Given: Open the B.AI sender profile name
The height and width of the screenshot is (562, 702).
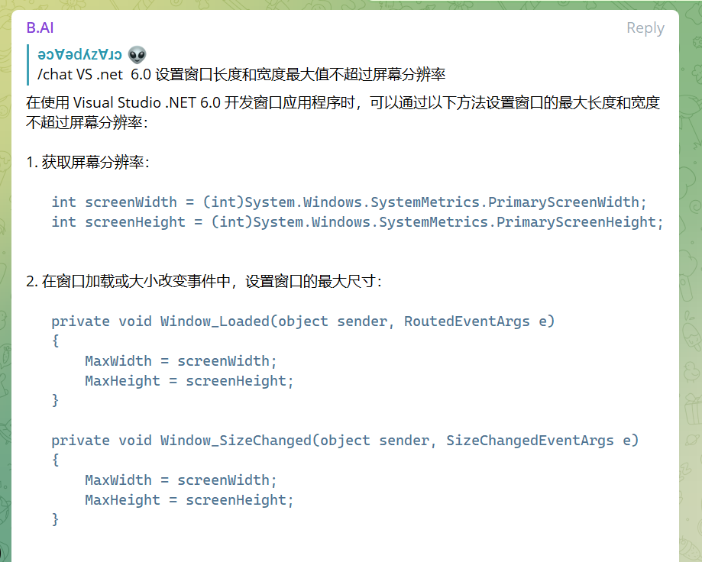Looking at the screenshot, I should click(40, 28).
